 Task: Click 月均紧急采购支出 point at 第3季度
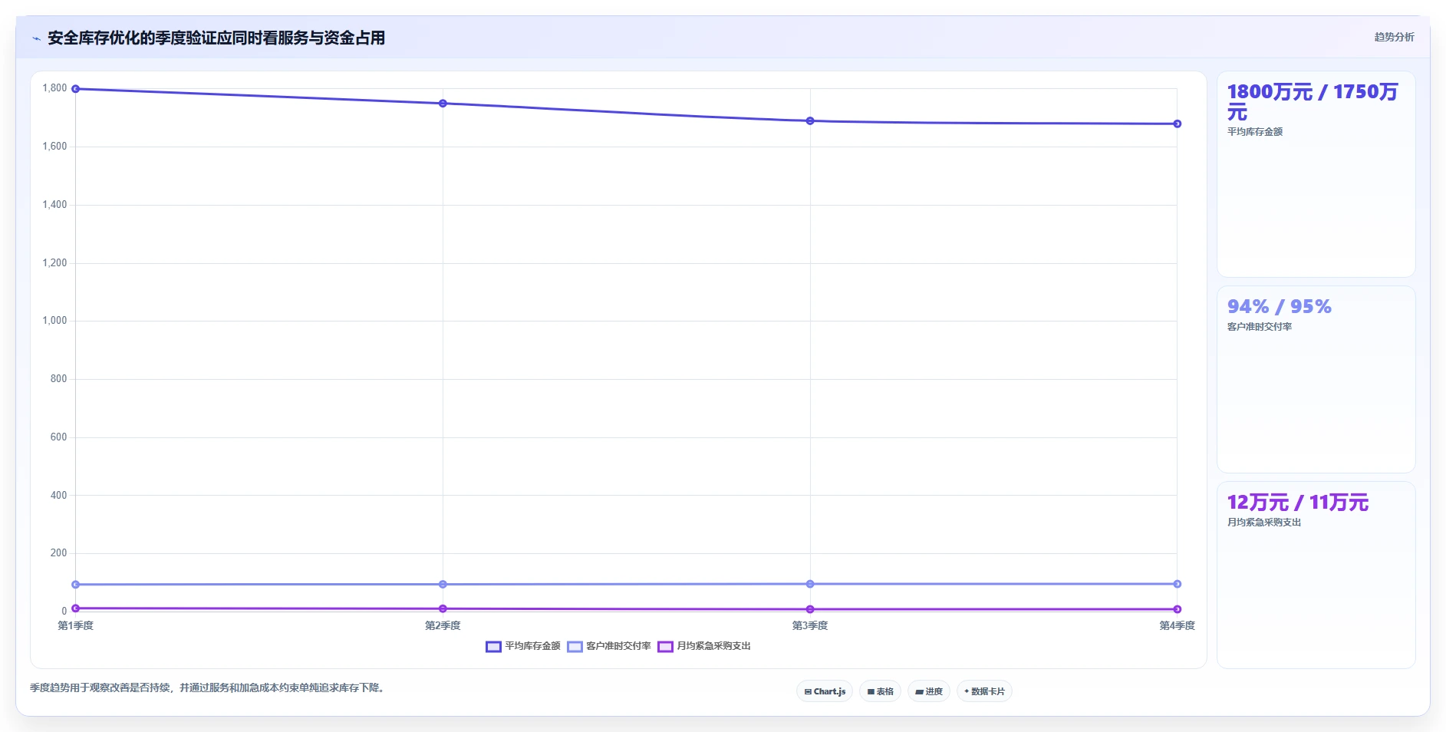(x=810, y=609)
